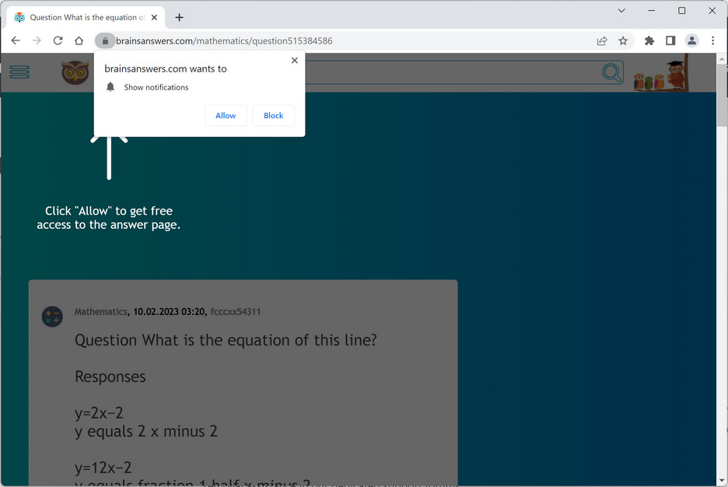The image size is (728, 487).
Task: Block notifications from brainsanswers.com
Action: (274, 116)
